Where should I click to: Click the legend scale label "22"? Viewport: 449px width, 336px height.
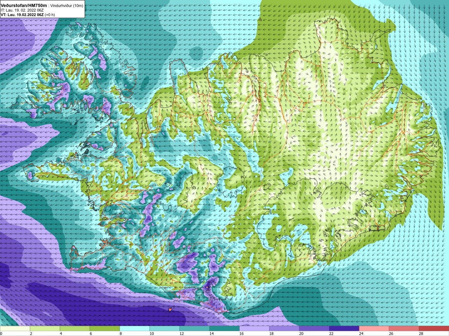[331, 334]
